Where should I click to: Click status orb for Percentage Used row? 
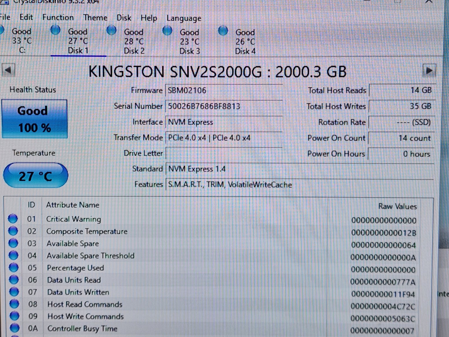[x=13, y=267]
